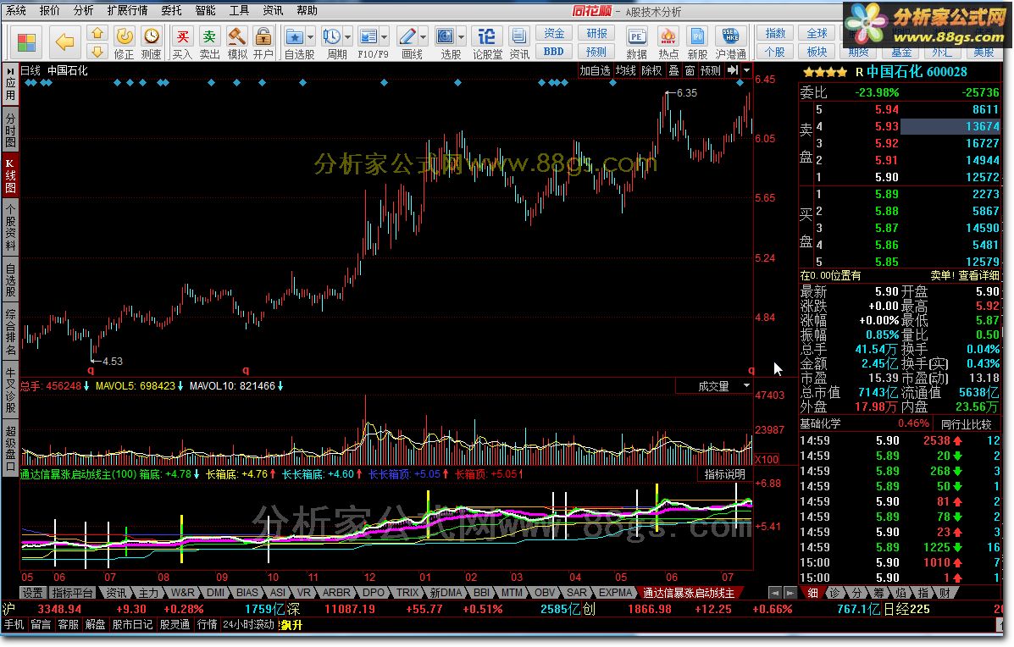1014x647 pixels.
Task: Select the 画线 drawing pencil icon
Action: click(x=407, y=36)
